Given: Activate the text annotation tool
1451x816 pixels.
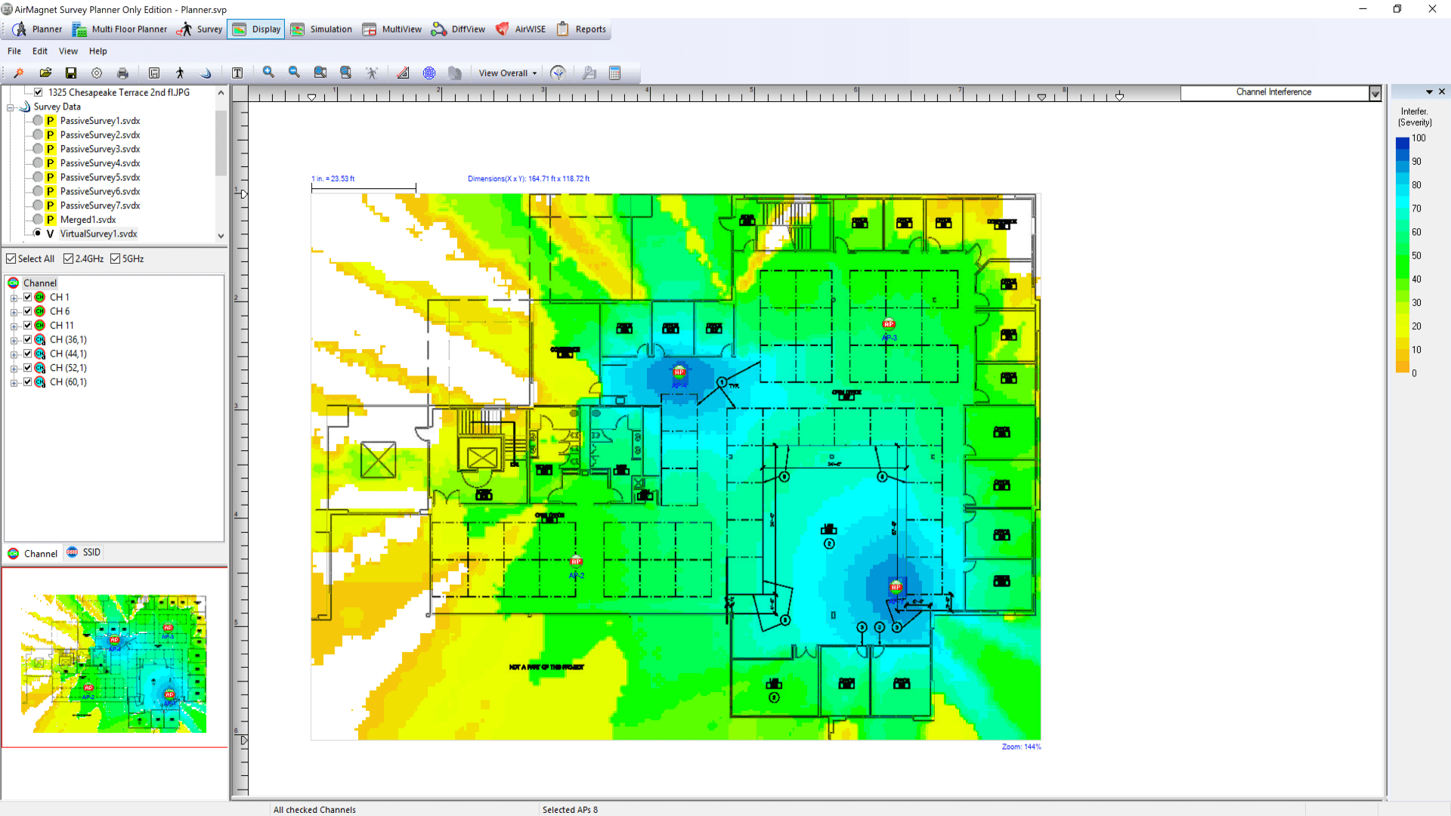Looking at the screenshot, I should pyautogui.click(x=237, y=73).
